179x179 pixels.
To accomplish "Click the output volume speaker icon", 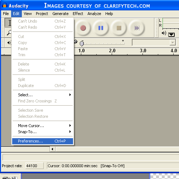I will click(x=9, y=43).
